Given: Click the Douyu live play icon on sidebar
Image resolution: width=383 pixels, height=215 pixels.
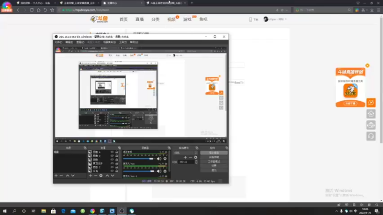Looking at the screenshot, I should pos(371,103).
